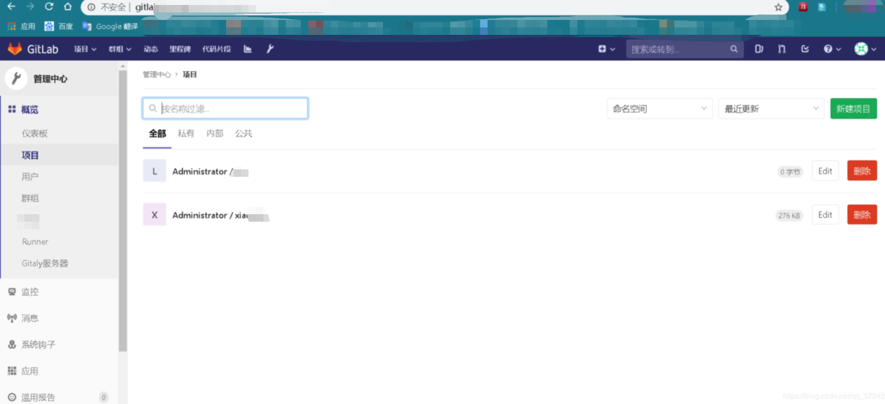Viewport: 885px width, 404px height.
Task: Expand the 项目 dropdown in top navbar
Action: click(x=85, y=49)
